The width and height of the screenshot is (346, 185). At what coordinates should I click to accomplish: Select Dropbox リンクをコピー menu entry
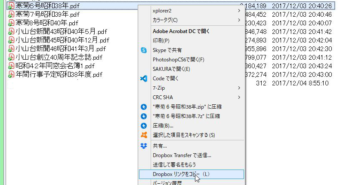181,174
